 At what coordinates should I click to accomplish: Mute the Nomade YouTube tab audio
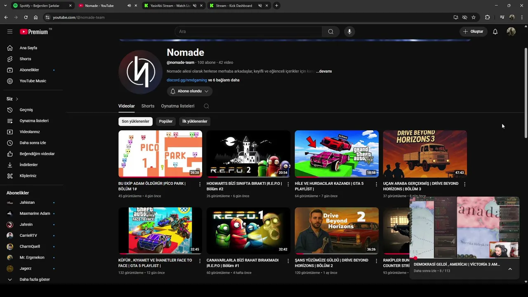click(129, 6)
